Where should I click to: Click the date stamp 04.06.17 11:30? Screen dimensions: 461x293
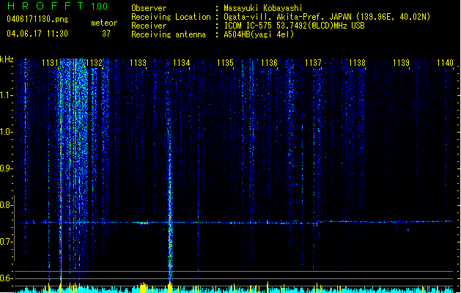(x=37, y=34)
